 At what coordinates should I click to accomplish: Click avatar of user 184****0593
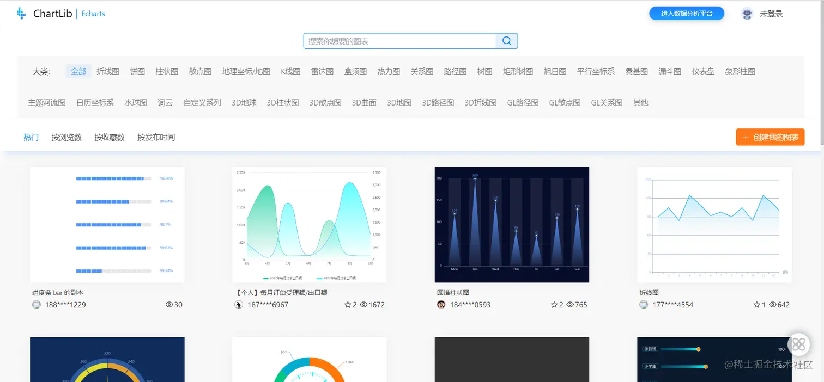(x=441, y=305)
